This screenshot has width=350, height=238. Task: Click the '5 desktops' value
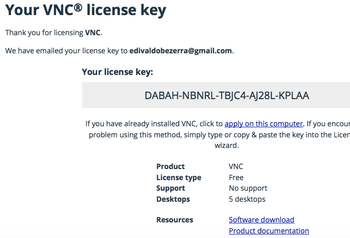(x=247, y=199)
